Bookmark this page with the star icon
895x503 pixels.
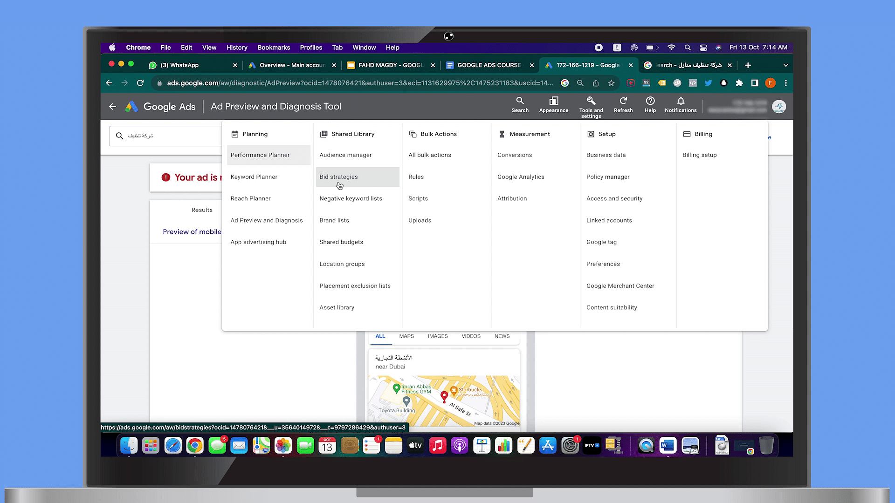[x=611, y=83]
